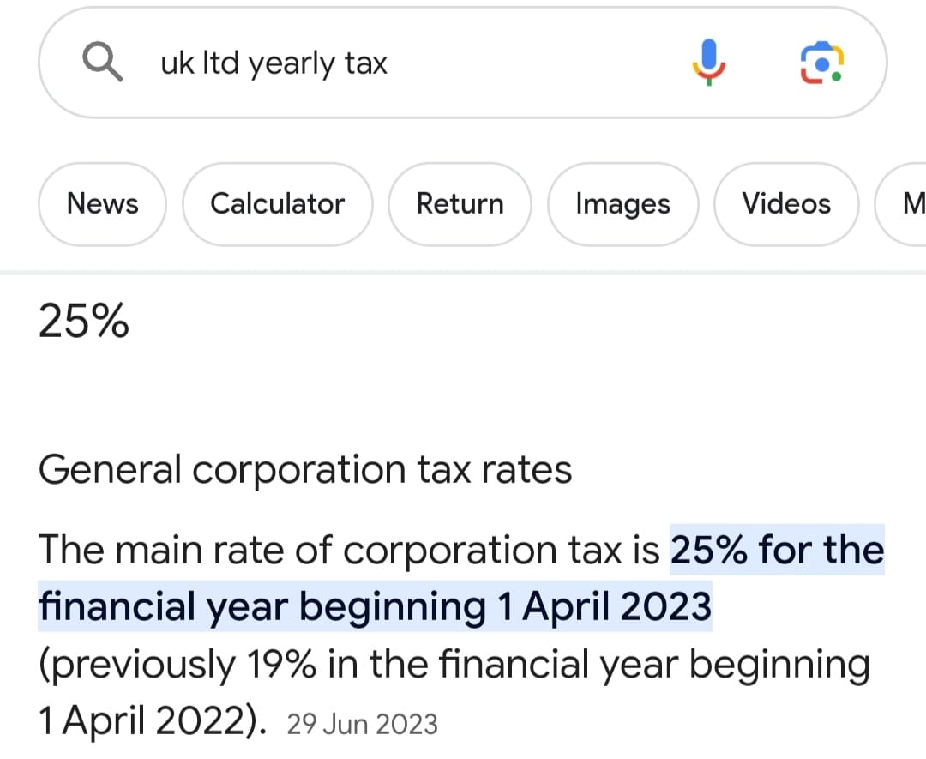This screenshot has height=759, width=926.
Task: Switch to Videos results
Action: click(x=786, y=204)
